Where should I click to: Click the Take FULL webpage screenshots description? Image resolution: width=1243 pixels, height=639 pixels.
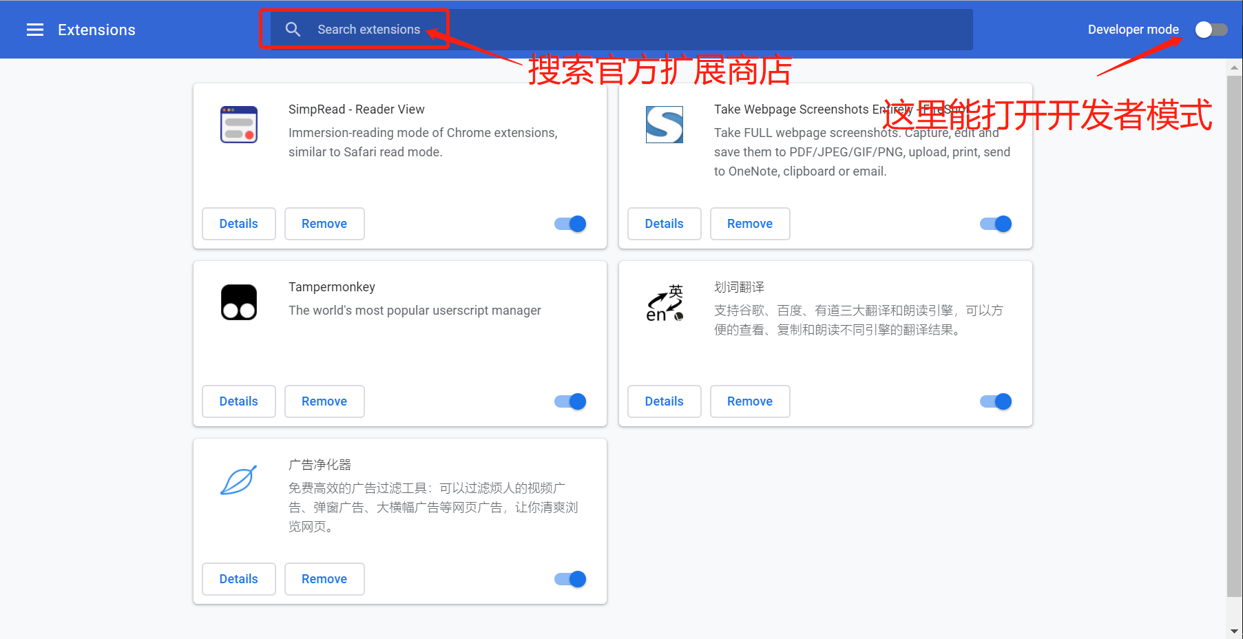(862, 152)
